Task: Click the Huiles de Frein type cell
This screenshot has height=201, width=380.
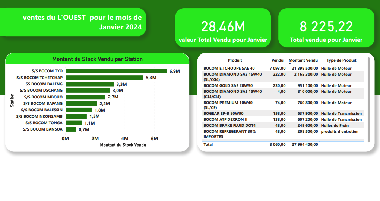Action: [x=335, y=125]
